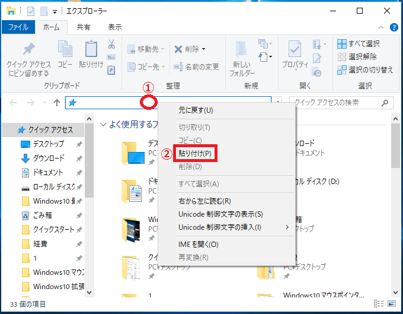Click the New item icon in the ribbon
Screen dimensions: 403x314
click(264, 43)
